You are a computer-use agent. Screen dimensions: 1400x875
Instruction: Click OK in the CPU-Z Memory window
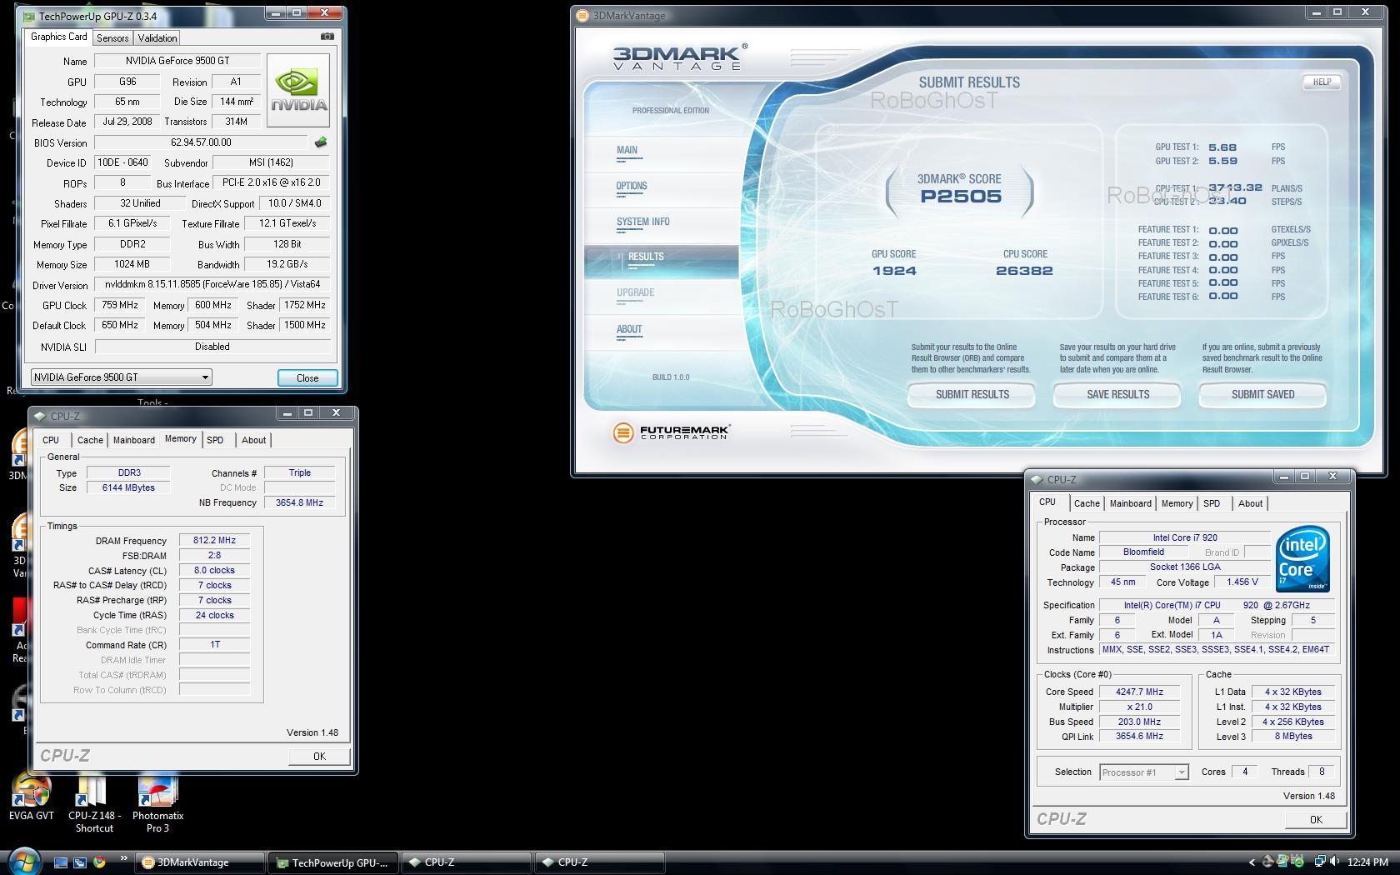(x=319, y=756)
